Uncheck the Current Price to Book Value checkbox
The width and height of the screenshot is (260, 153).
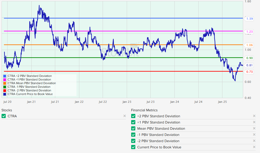click(x=133, y=147)
